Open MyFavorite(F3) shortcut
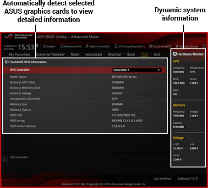Screen dimensions: 208x188 click(x=71, y=47)
